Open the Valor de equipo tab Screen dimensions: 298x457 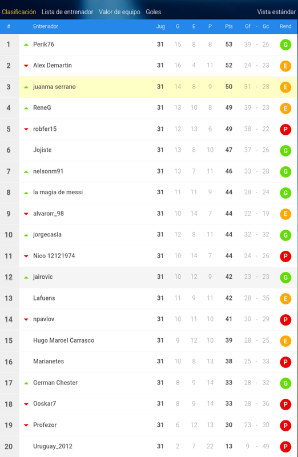pos(119,12)
